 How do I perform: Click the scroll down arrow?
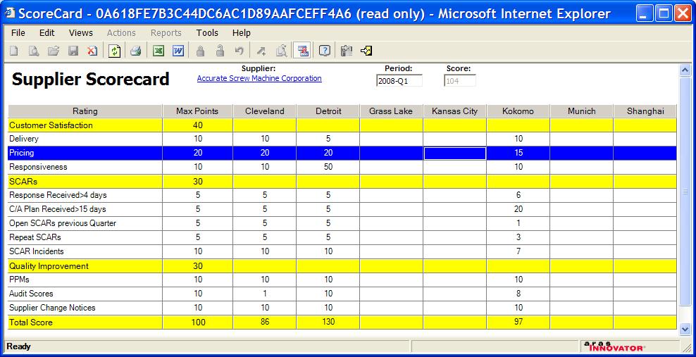click(685, 329)
